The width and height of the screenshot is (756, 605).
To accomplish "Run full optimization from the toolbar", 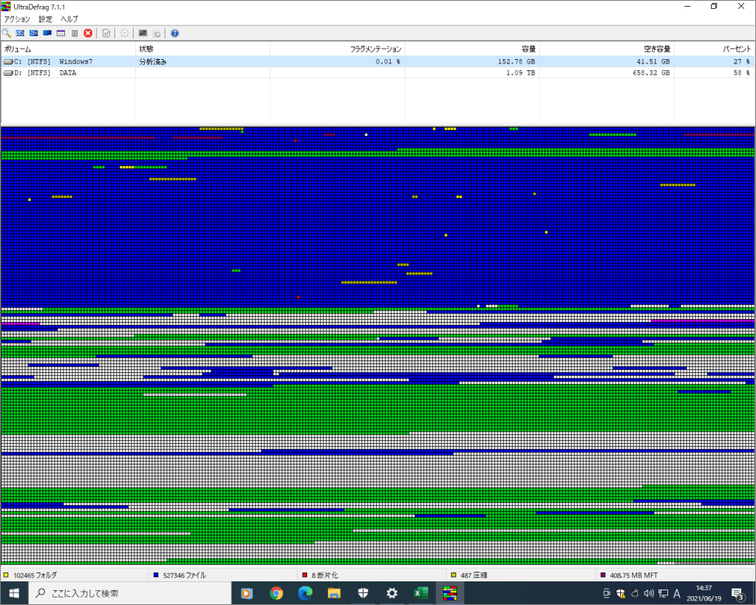I will click(47, 33).
